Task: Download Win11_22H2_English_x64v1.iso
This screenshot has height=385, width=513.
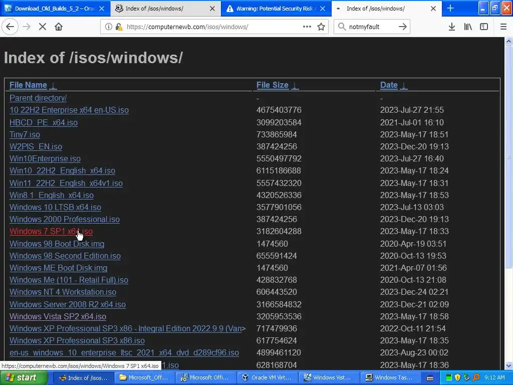Action: [x=66, y=183]
